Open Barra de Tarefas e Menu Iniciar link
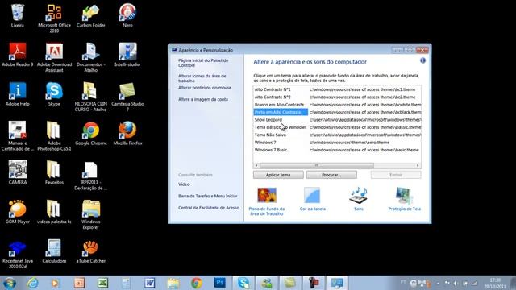This screenshot has width=516, height=290. tap(208, 196)
